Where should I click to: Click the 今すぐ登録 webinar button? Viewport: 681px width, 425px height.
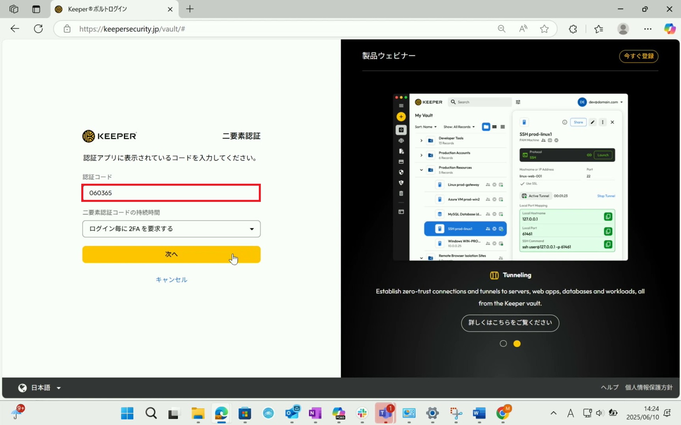(x=638, y=56)
